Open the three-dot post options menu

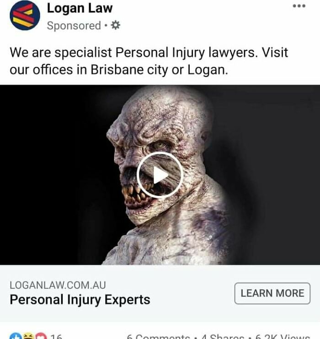point(299,6)
